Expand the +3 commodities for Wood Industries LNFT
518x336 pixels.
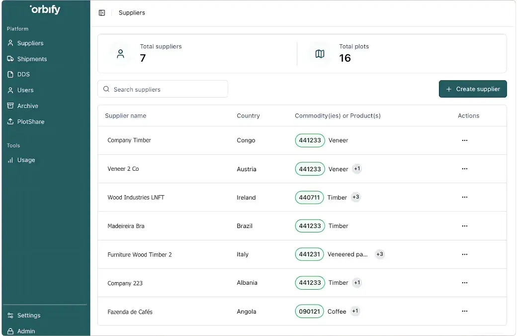click(355, 197)
